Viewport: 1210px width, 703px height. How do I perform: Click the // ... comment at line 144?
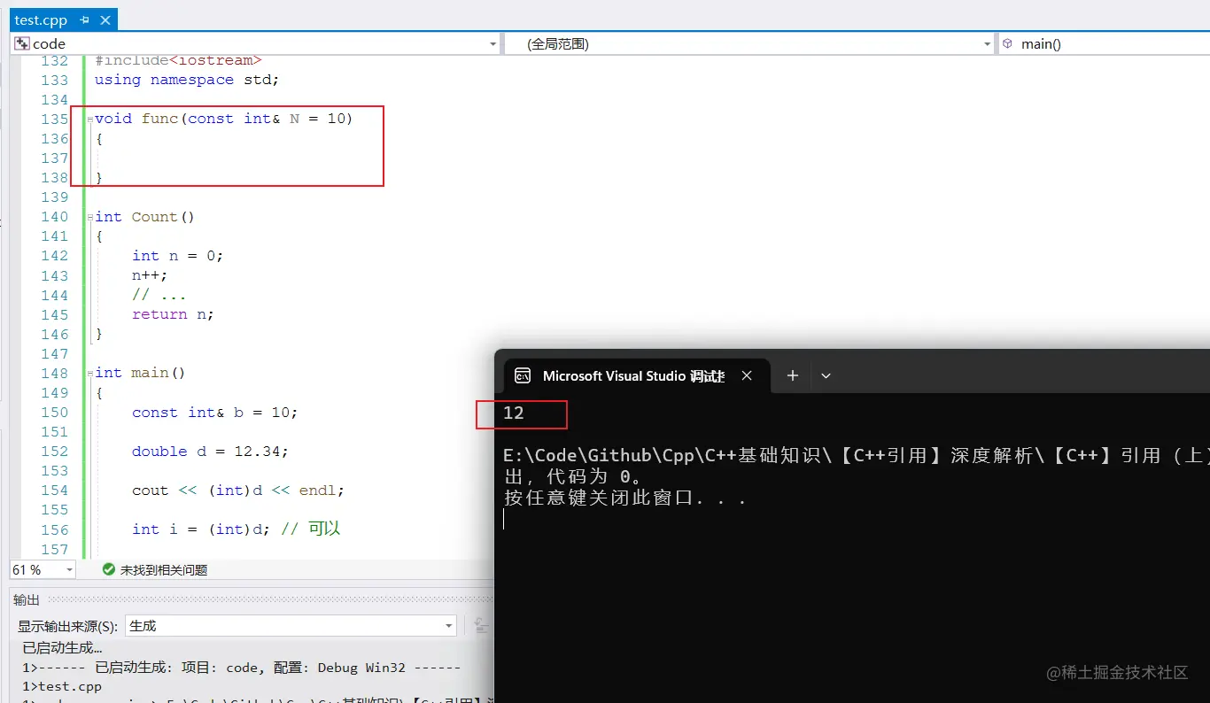(159, 295)
